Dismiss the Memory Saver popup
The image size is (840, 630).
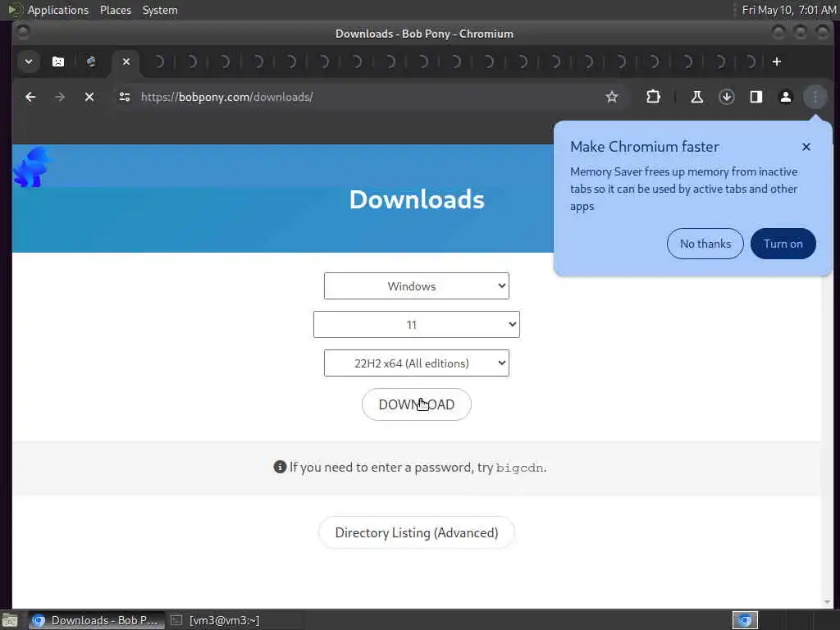click(x=806, y=147)
